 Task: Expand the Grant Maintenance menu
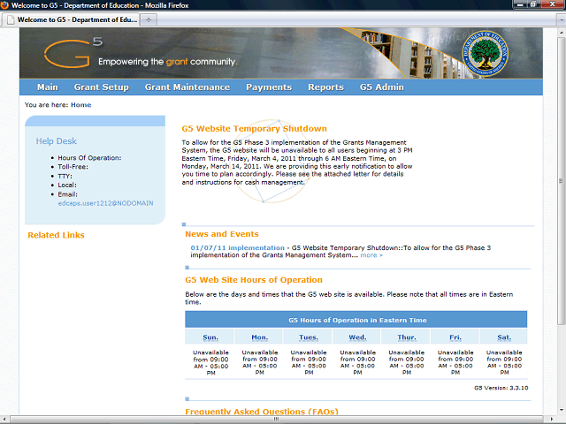click(187, 87)
